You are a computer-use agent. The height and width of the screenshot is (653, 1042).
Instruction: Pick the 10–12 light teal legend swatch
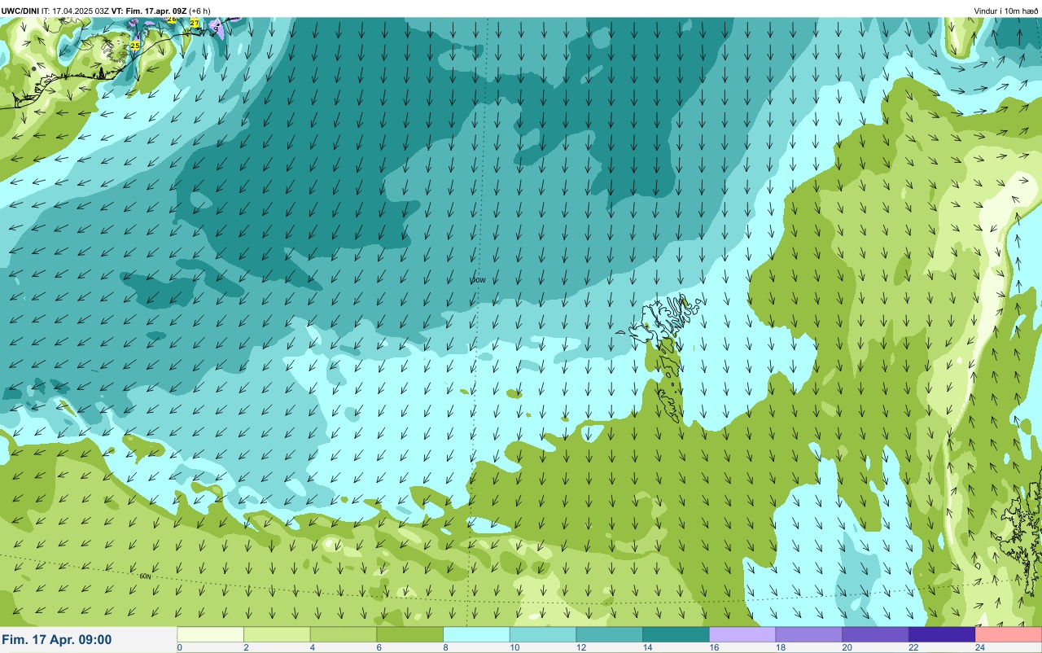point(543,634)
